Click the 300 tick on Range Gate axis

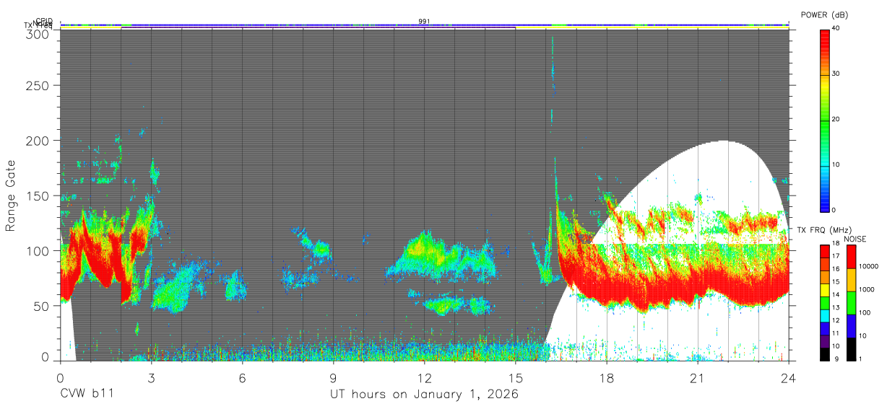(38, 34)
